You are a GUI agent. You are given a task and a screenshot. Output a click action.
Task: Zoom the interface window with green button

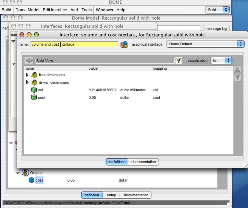[x=36, y=35]
